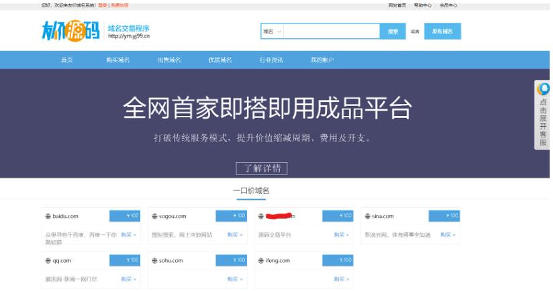Click the 了解详情 banner button
Image resolution: width=553 pixels, height=291 pixels.
point(262,168)
